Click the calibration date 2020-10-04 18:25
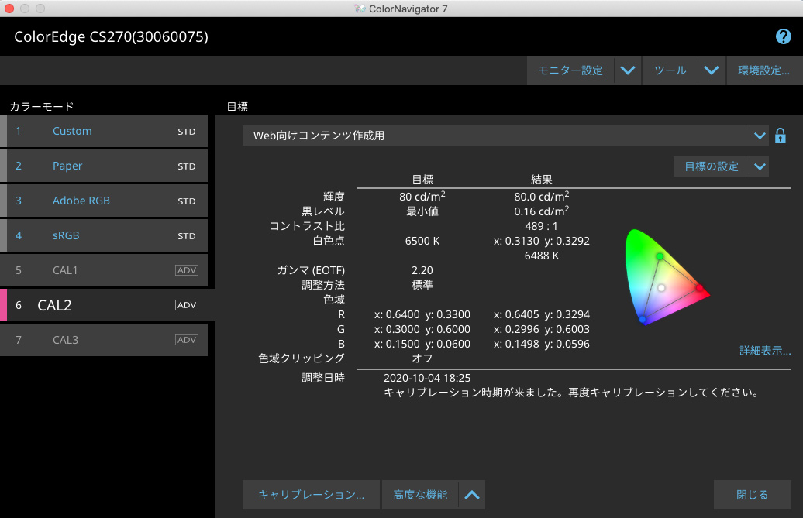 point(427,378)
